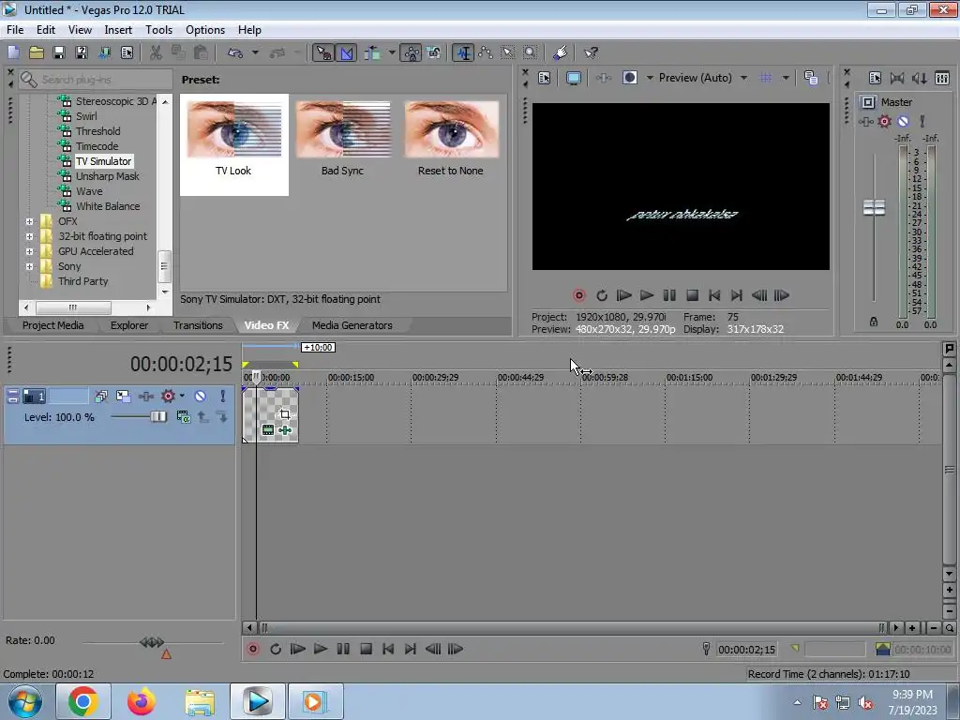
Task: Open the Options menu
Action: coord(205,29)
